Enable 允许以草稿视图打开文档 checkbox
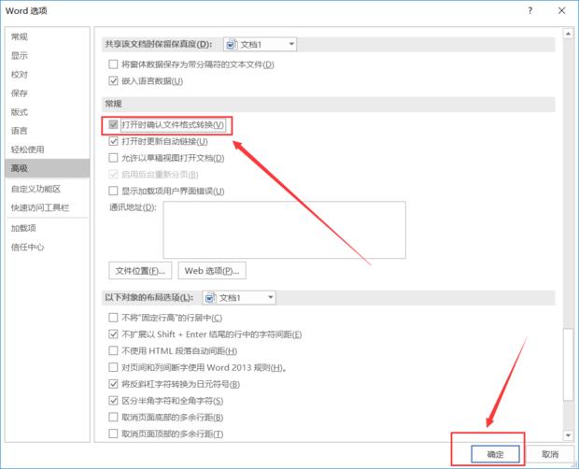Screen dimensions: 579x469 click(x=114, y=158)
